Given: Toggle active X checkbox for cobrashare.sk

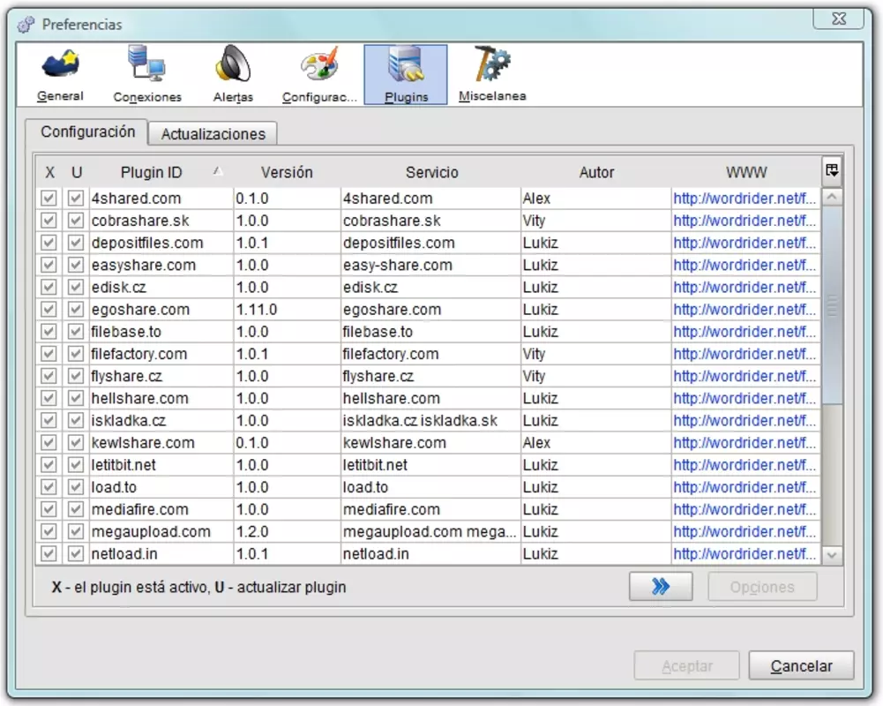Looking at the screenshot, I should point(49,221).
